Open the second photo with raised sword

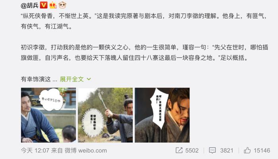(x=105, y=115)
